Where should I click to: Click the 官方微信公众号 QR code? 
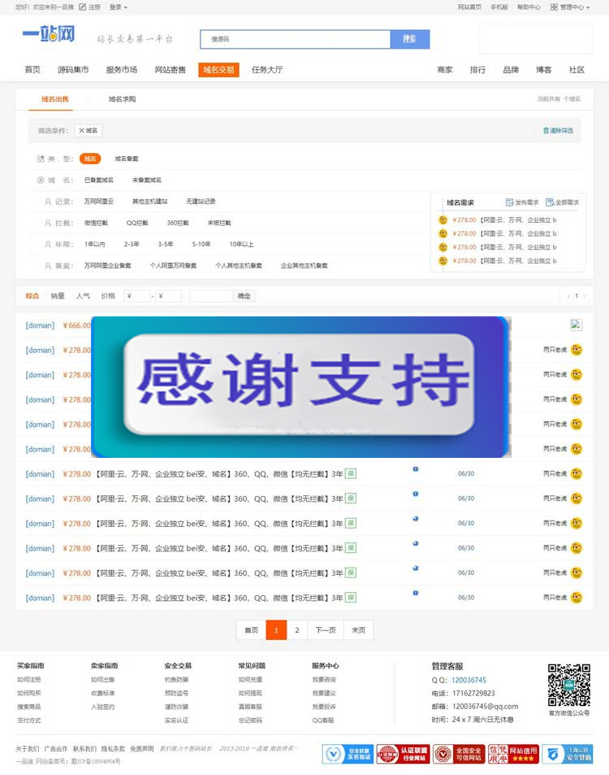(568, 685)
